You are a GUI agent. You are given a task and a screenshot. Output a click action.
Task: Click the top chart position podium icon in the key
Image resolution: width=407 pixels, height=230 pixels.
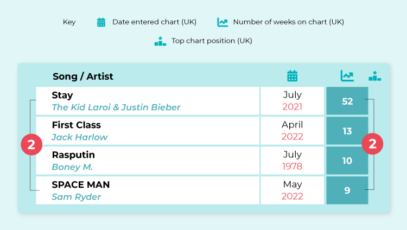[160, 41]
